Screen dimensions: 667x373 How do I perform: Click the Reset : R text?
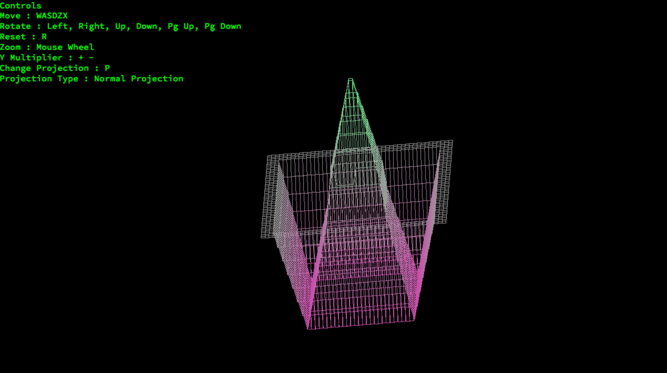[x=23, y=37]
